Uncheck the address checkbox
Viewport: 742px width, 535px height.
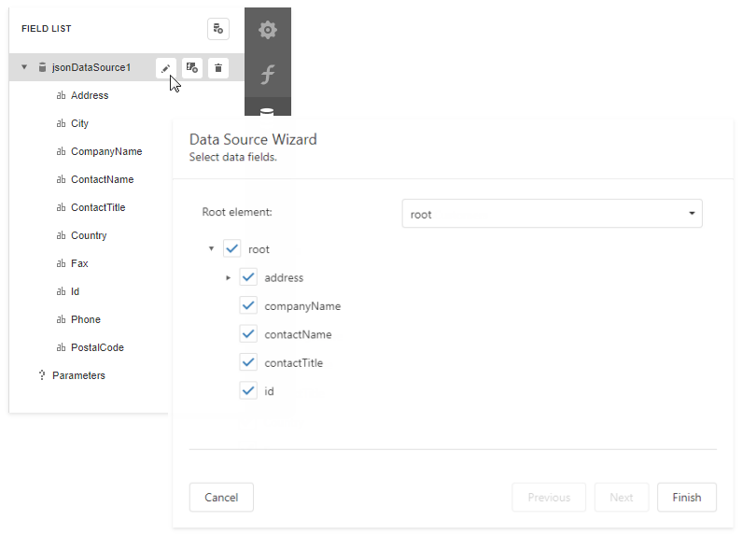pos(248,277)
